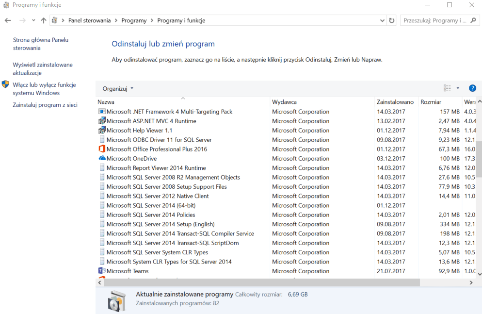Screen dimensions: 482x314
Task: Expand the address bar history dropdown
Action: point(382,20)
